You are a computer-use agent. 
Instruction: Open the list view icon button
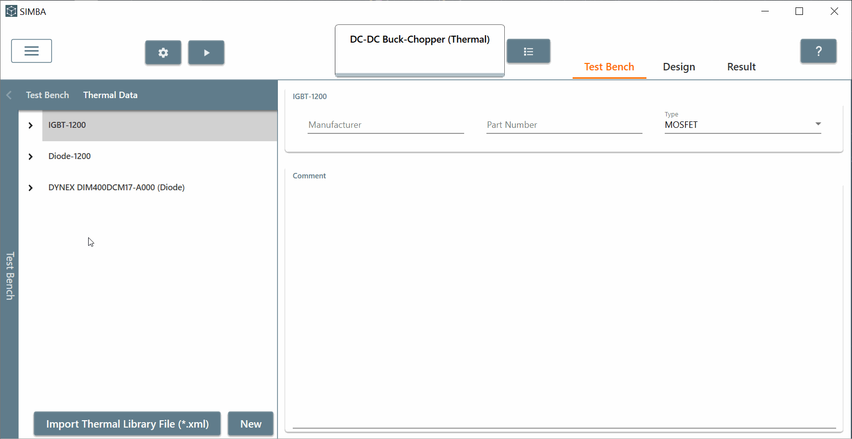528,52
